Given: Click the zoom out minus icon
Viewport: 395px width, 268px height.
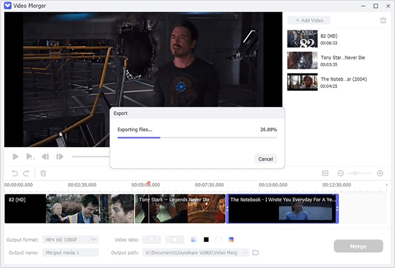Looking at the screenshot, I should point(340,173).
